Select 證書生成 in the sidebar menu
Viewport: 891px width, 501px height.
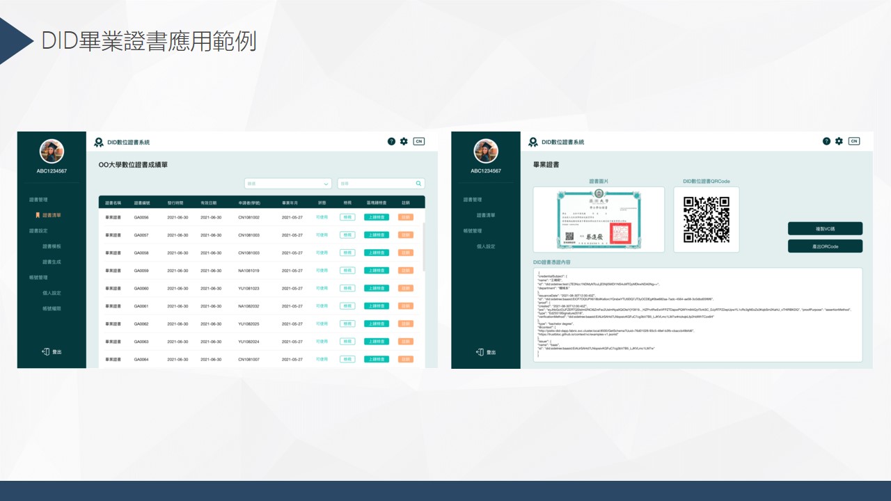52,262
